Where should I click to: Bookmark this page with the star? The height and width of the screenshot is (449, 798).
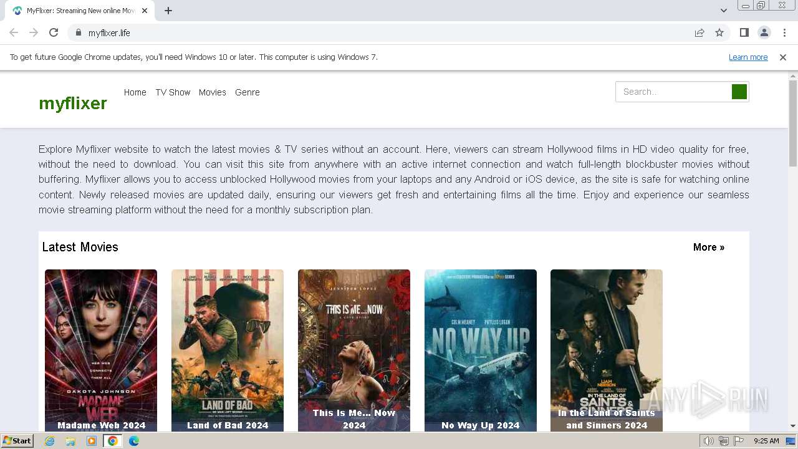(x=719, y=32)
